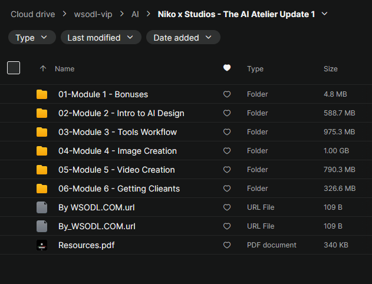Click the folder icon for 01-Module 1 - Bonuses
372x284 pixels.
(41, 94)
